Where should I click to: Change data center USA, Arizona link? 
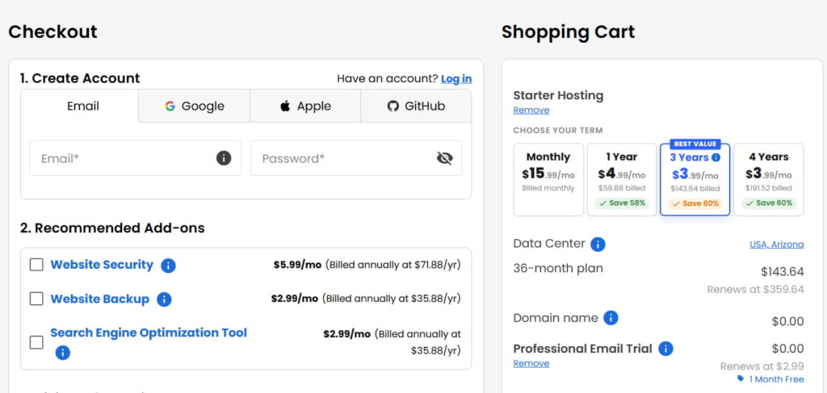click(x=777, y=245)
